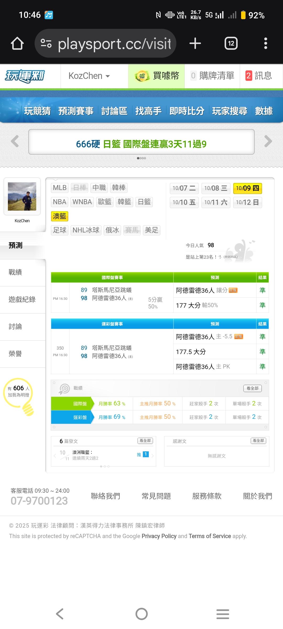The height and width of the screenshot is (629, 283).
Task: Click 看全部 in the 戰績 section
Action: point(252,388)
